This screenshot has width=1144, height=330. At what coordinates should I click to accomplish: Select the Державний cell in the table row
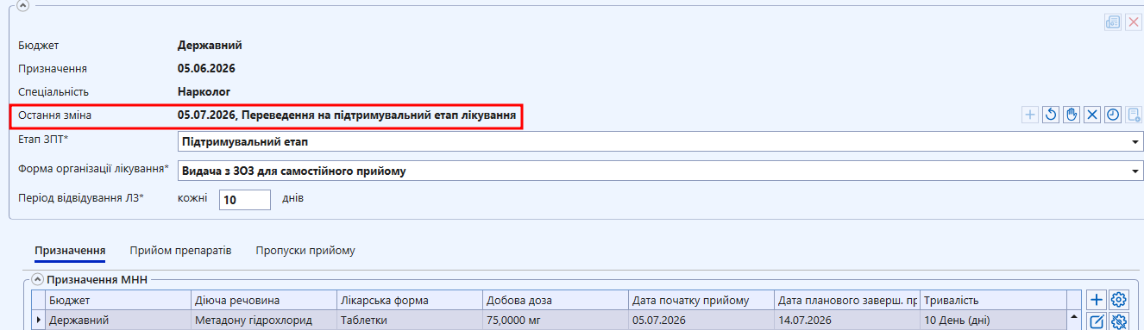(117, 321)
